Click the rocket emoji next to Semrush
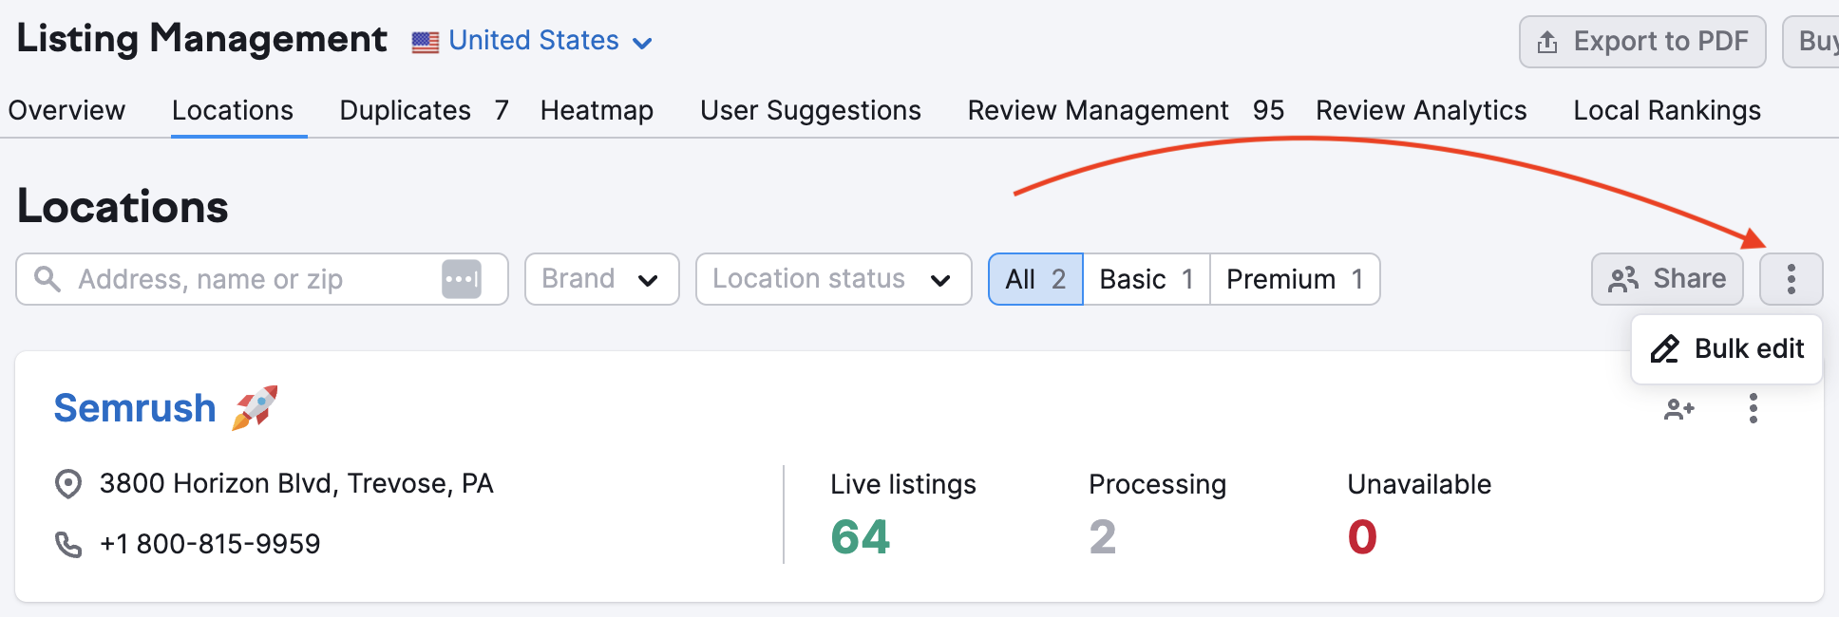This screenshot has width=1839, height=617. point(255,407)
